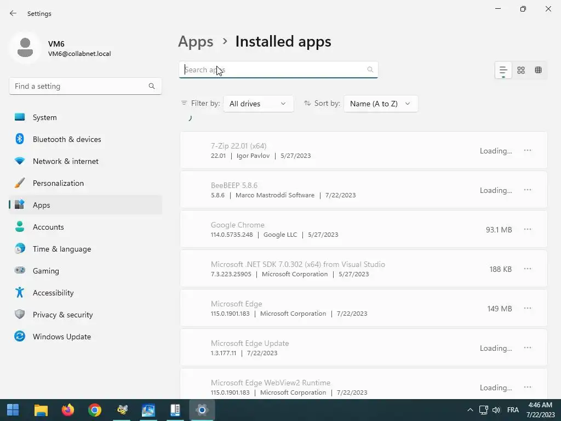Open System settings
Image resolution: width=561 pixels, height=421 pixels.
tap(85, 117)
